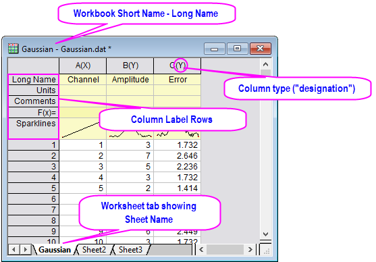Select row header 1
The image size is (376, 262).
(33, 145)
